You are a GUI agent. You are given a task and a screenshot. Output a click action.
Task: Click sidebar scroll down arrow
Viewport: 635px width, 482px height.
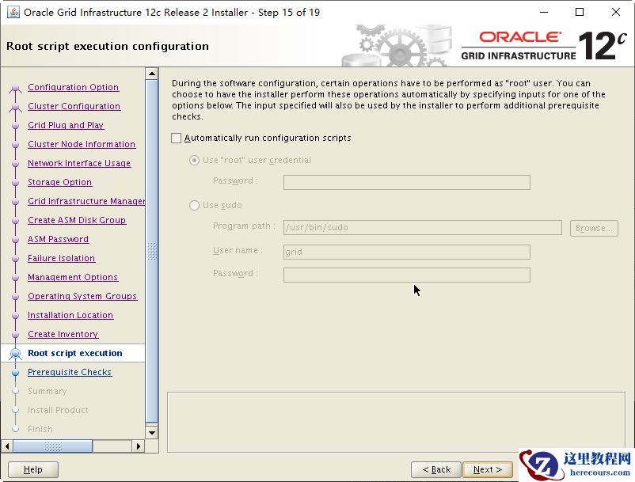tap(152, 432)
